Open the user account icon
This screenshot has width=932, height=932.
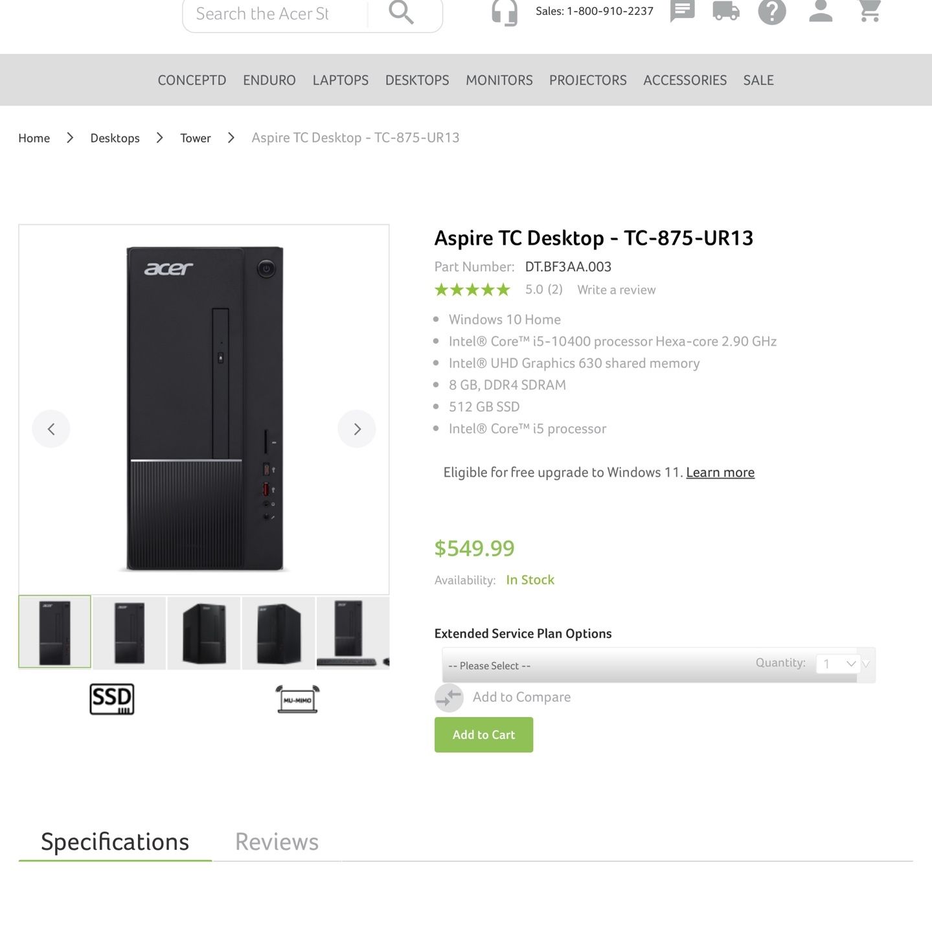(821, 11)
